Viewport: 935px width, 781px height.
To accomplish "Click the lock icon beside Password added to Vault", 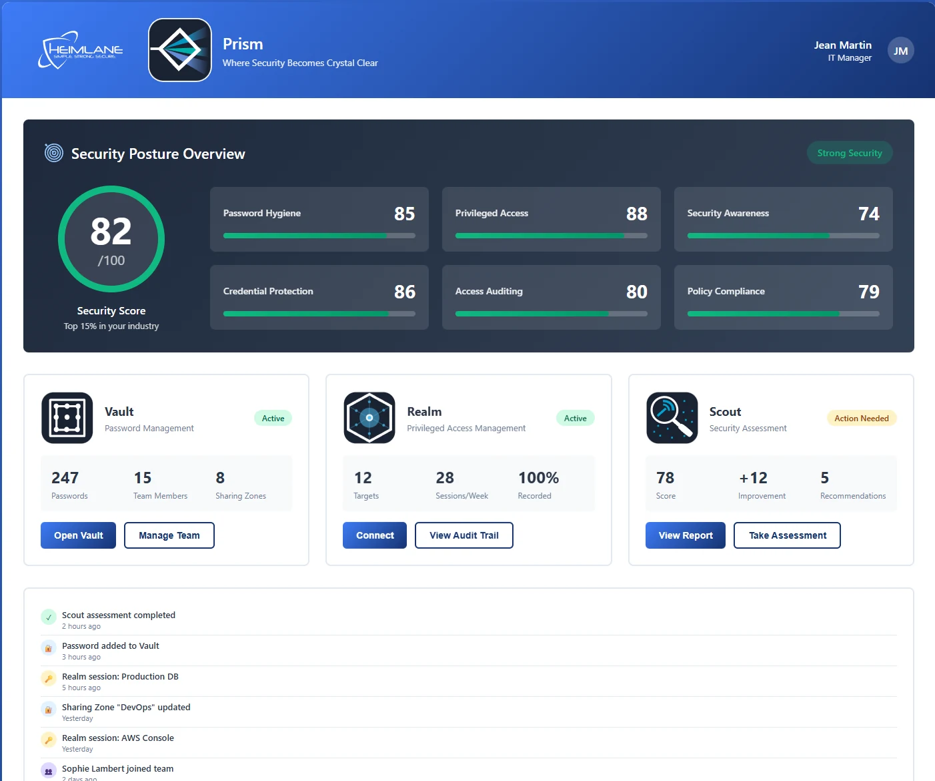I will point(49,647).
